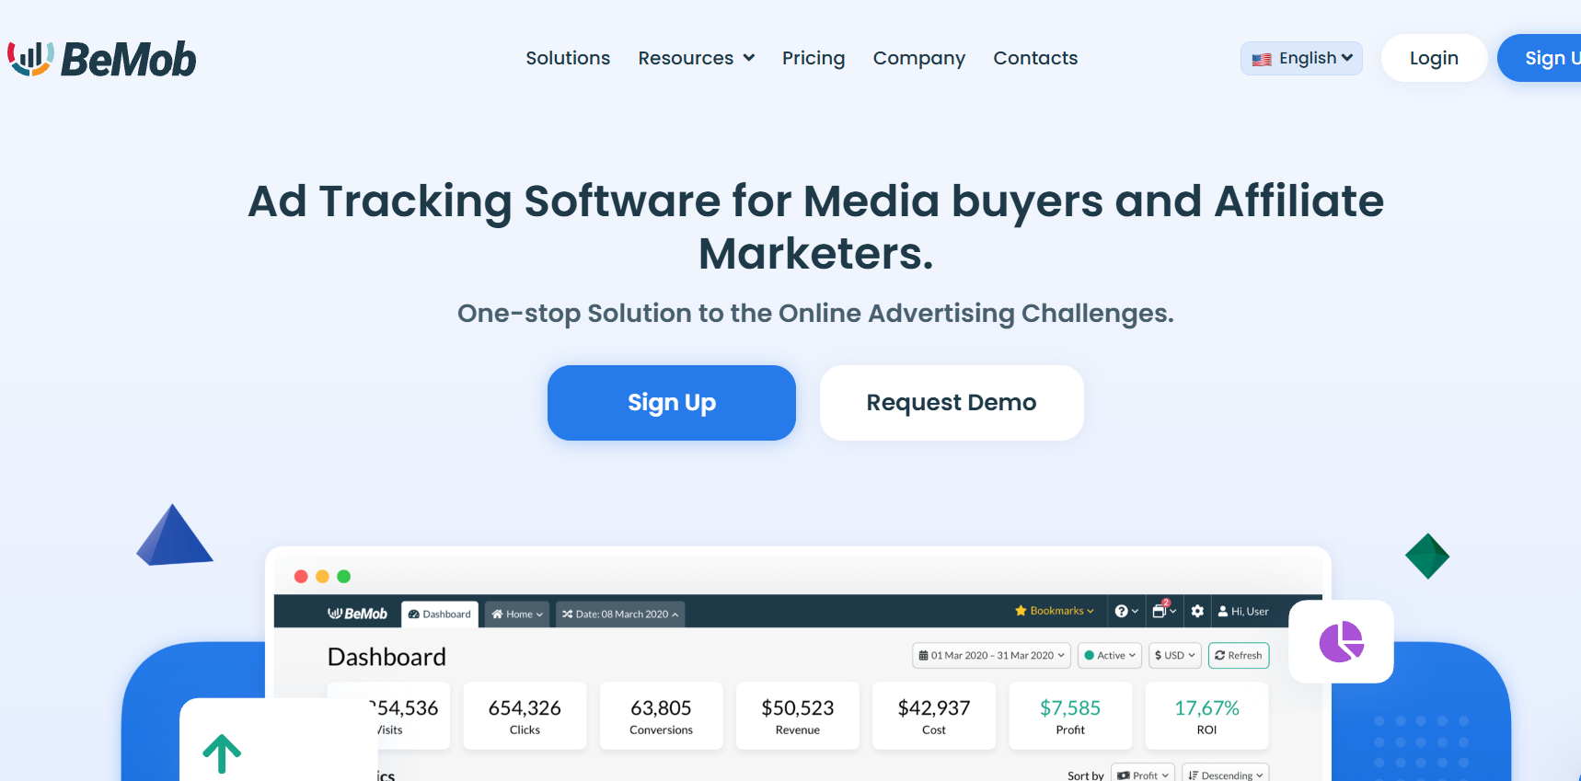Click the One-stop Solution subheading text
This screenshot has width=1581, height=781.
[815, 314]
